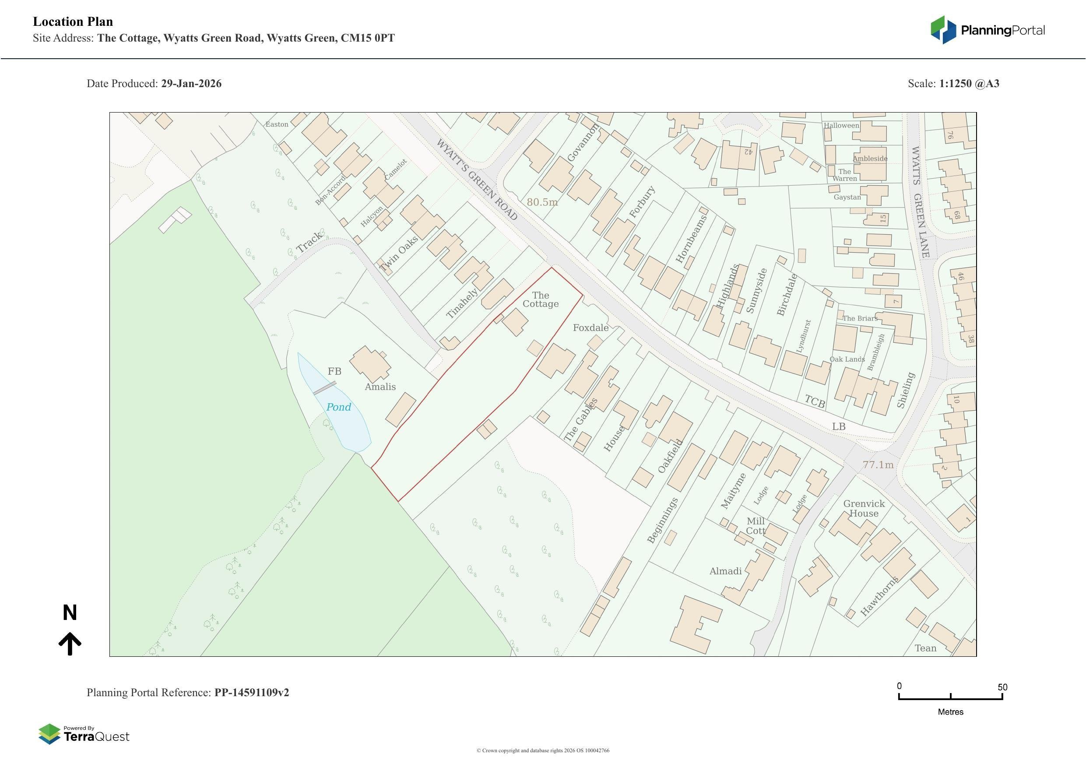Click the metres scale bar
Screen dimensions: 1086x768
coord(950,697)
